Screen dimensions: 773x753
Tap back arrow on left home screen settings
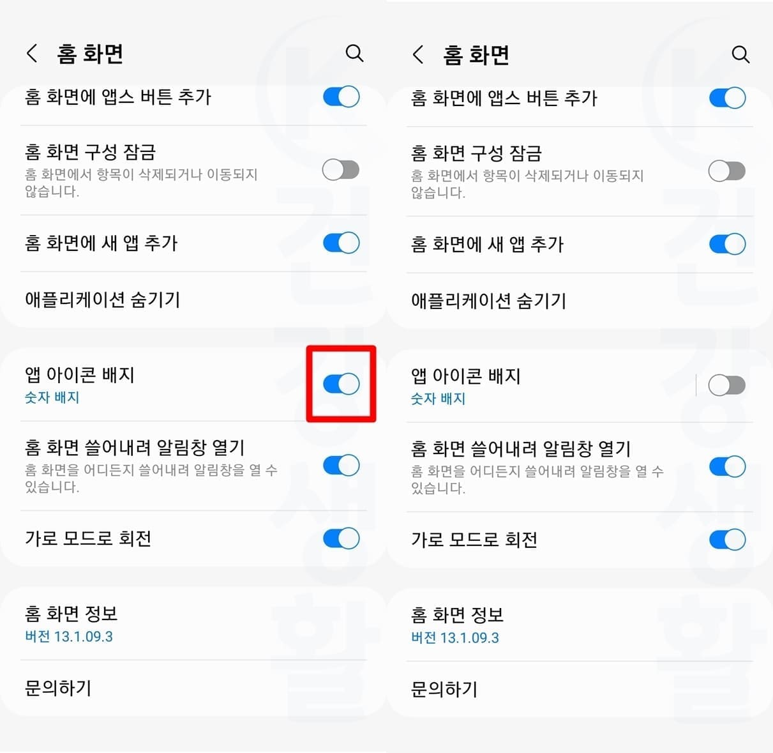click(32, 53)
